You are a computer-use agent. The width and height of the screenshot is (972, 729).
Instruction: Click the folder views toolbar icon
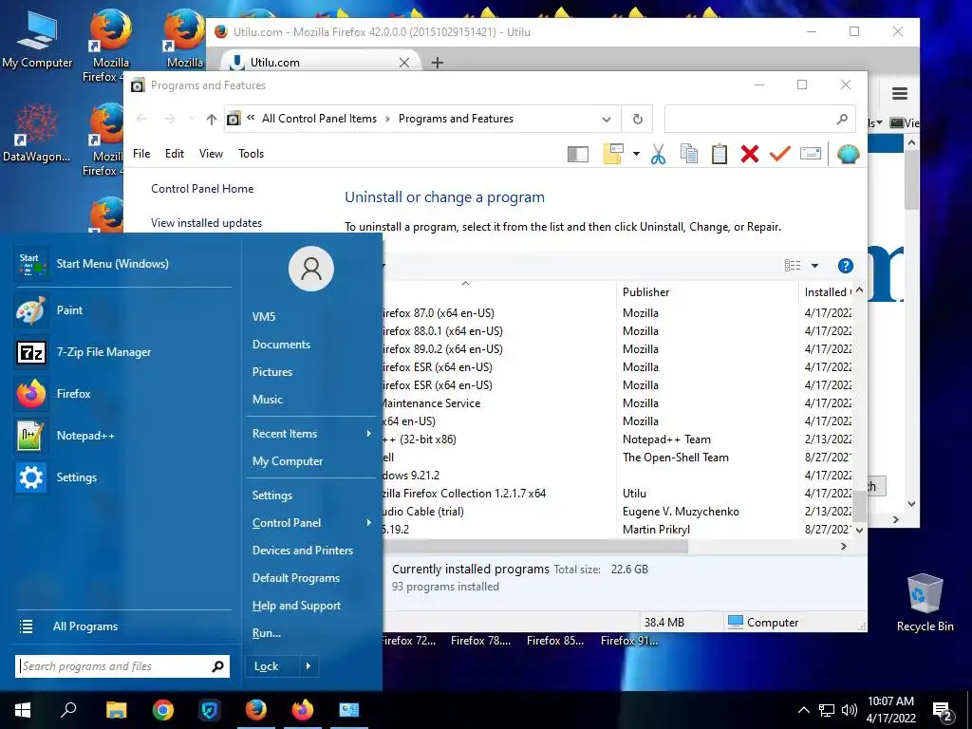(x=613, y=154)
